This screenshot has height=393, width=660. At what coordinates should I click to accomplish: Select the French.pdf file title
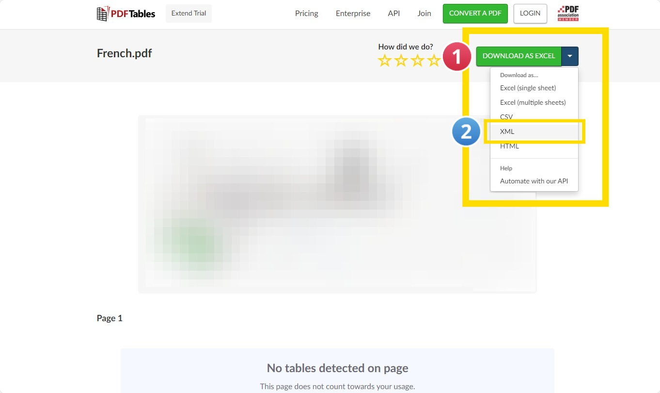pos(124,53)
